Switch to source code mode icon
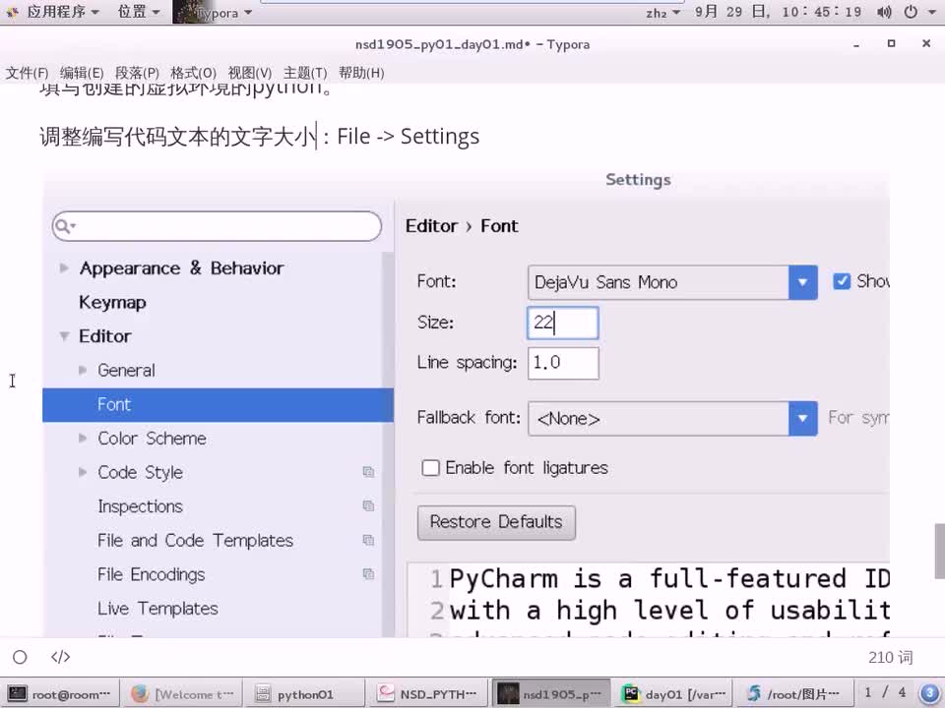Screen dimensions: 945x708 click(x=60, y=657)
